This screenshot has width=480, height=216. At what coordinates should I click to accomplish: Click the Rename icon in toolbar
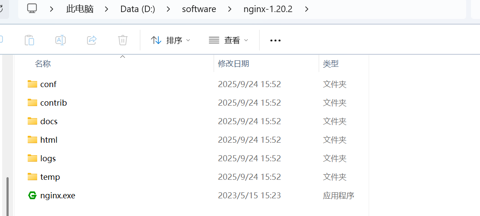point(61,40)
